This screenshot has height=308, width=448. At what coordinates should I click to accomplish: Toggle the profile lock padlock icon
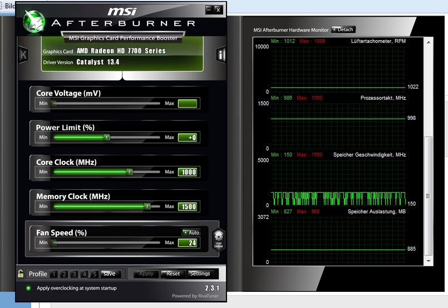pyautogui.click(x=21, y=273)
